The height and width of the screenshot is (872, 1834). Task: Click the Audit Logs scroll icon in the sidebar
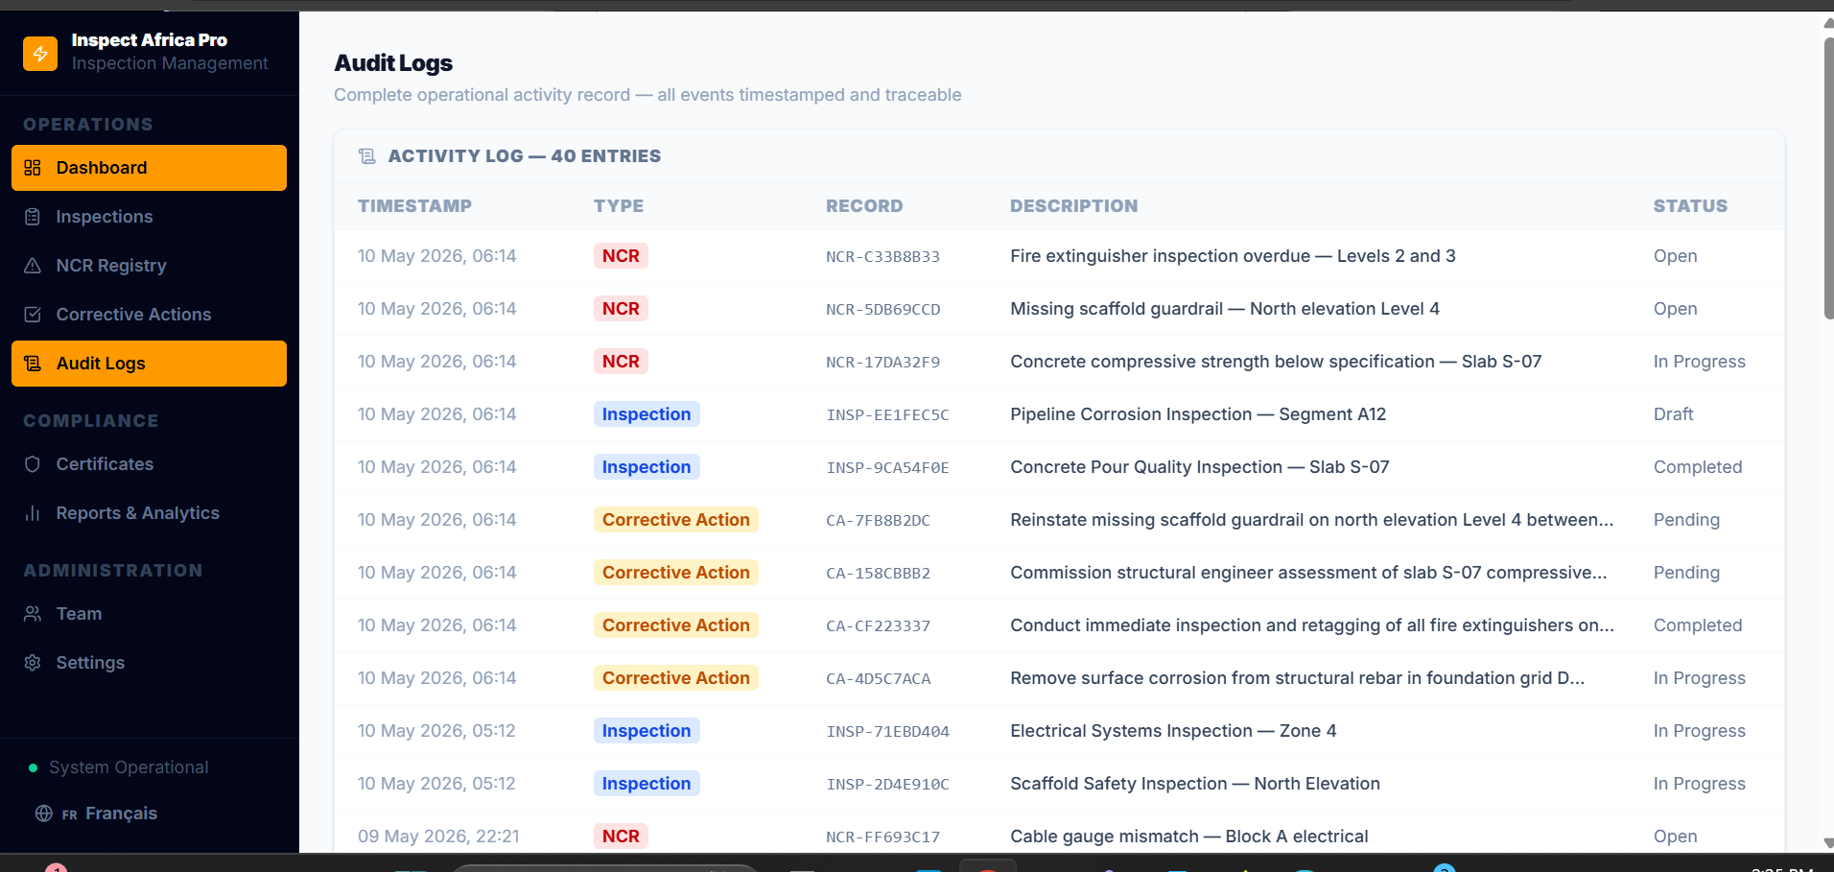tap(33, 364)
